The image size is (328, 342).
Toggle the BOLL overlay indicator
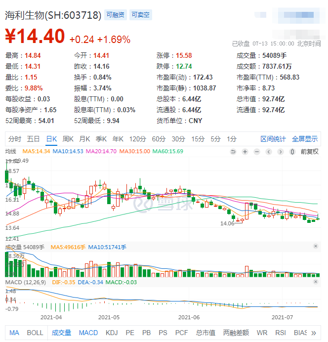(x=35, y=333)
